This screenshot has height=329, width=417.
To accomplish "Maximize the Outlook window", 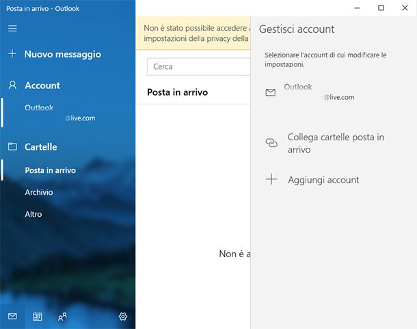I will 381,8.
